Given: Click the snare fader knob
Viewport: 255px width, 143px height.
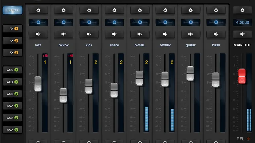Looking at the screenshot, I should click(114, 90).
